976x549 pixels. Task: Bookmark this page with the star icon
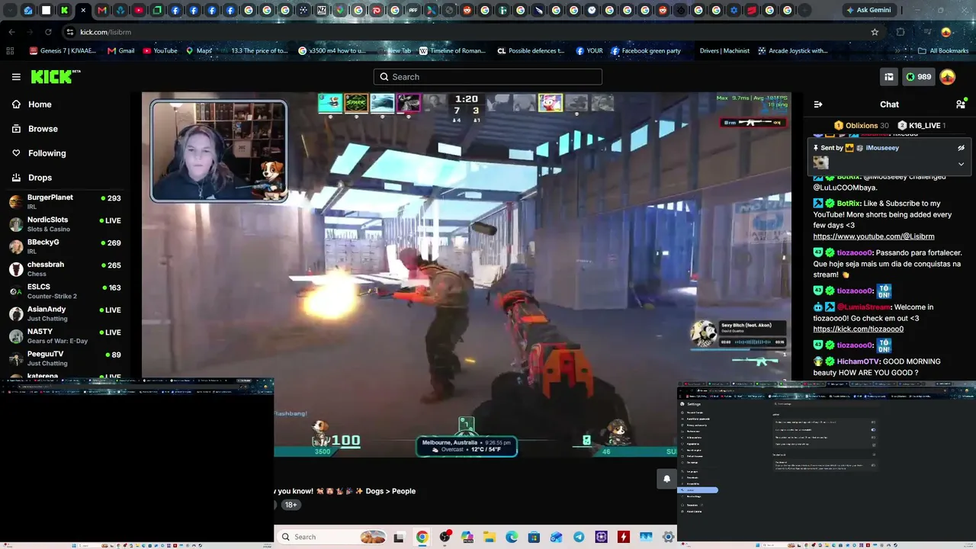pos(875,32)
